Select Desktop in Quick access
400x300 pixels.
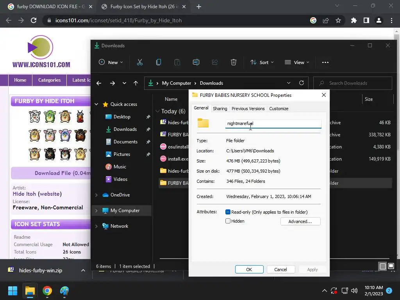[x=122, y=116]
